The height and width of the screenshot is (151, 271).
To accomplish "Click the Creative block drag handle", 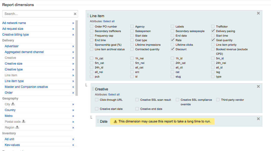I will 93,89.
